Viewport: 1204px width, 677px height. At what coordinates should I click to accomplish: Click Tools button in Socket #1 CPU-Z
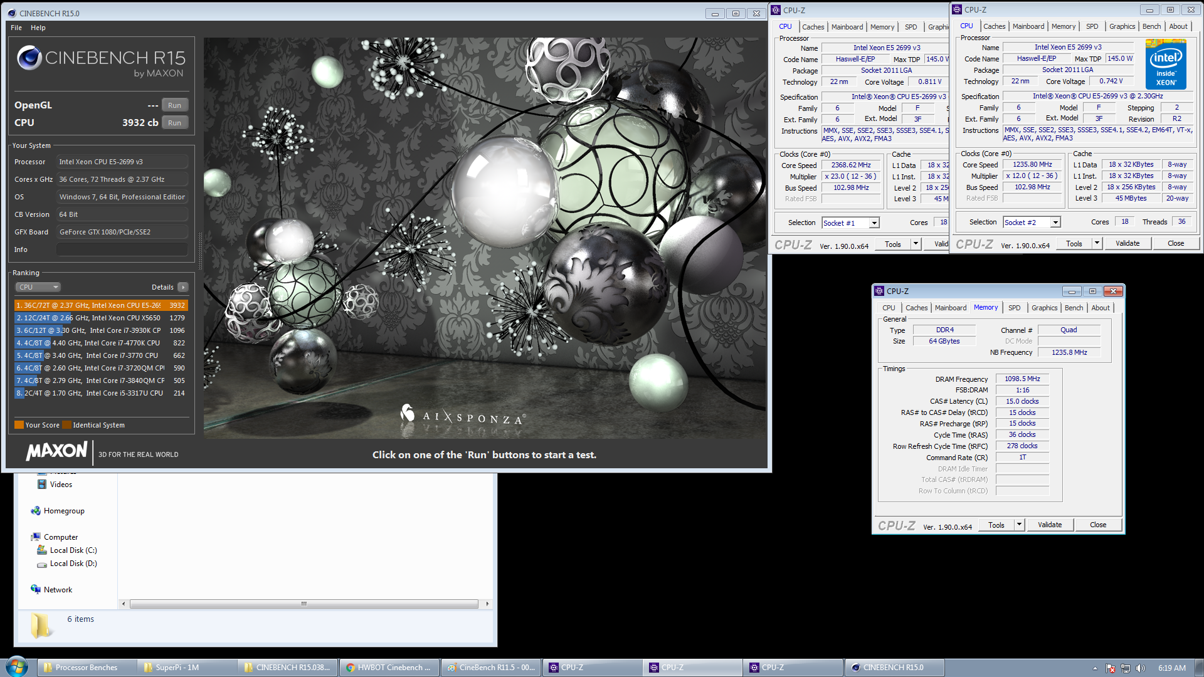[893, 244]
